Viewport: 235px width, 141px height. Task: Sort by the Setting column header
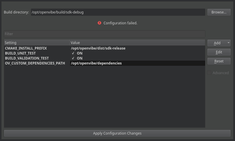click(x=37, y=43)
